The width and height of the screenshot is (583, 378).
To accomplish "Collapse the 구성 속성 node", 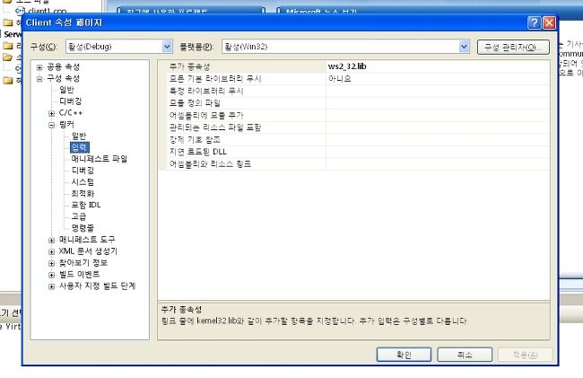I will (39, 79).
